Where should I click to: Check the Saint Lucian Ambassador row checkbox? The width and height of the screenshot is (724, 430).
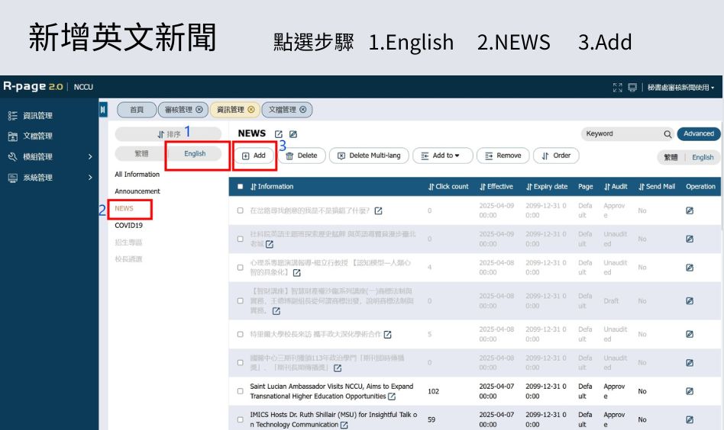click(x=240, y=391)
